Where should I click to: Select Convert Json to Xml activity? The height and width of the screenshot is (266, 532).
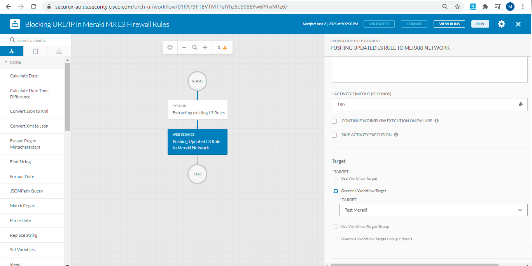point(32,111)
